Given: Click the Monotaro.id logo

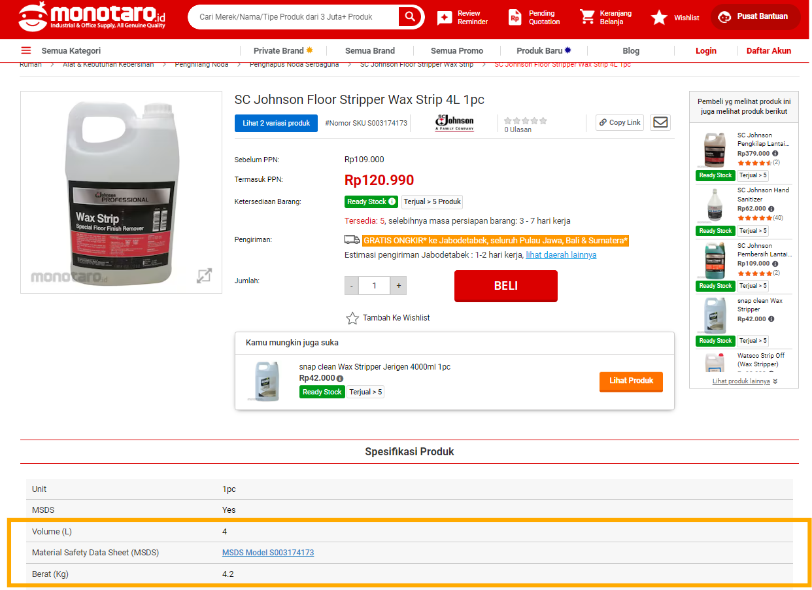Looking at the screenshot, I should pos(92,16).
